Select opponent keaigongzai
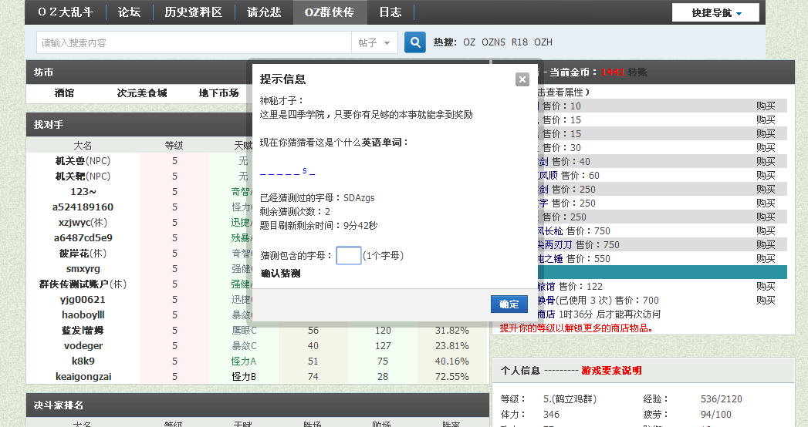Viewport: 808px width, 427px height. (83, 377)
